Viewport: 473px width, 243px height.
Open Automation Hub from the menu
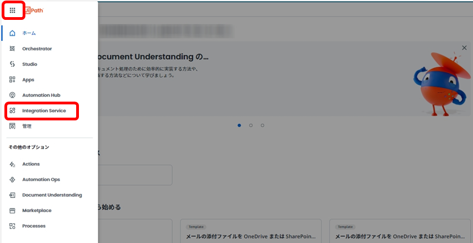tap(41, 95)
